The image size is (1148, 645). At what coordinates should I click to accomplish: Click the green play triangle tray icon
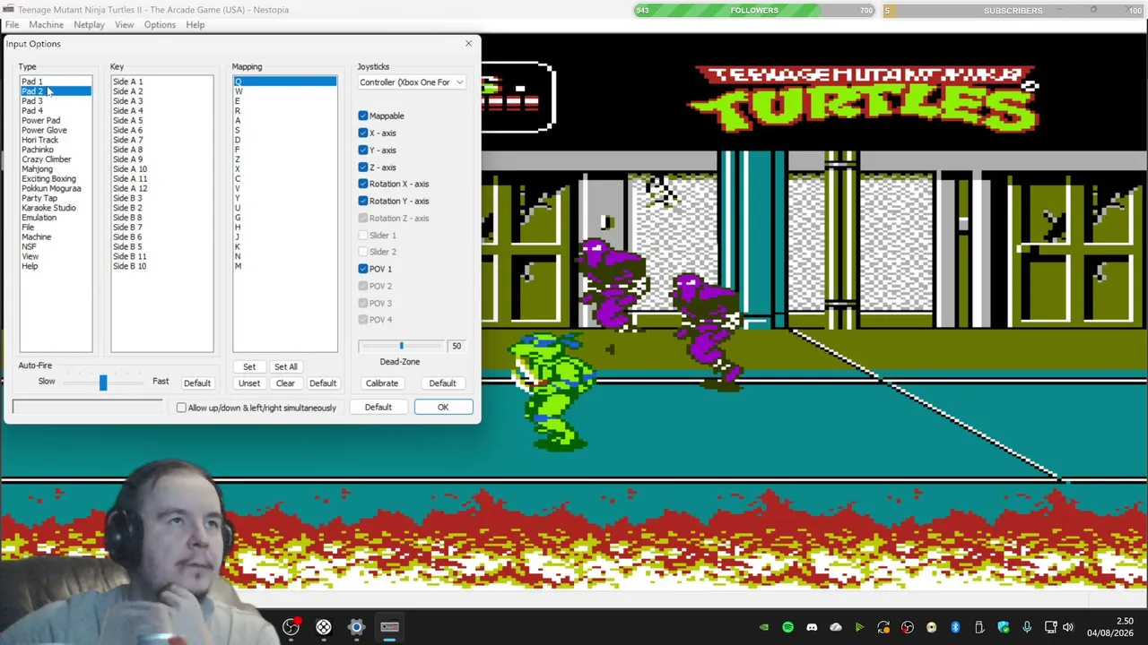tap(859, 627)
